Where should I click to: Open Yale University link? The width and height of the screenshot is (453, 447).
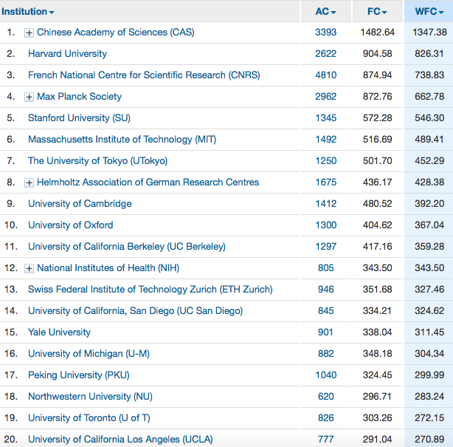[x=59, y=332]
